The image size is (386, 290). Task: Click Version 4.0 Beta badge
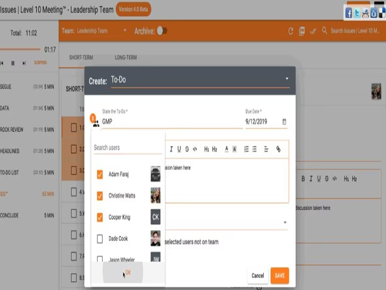click(134, 9)
